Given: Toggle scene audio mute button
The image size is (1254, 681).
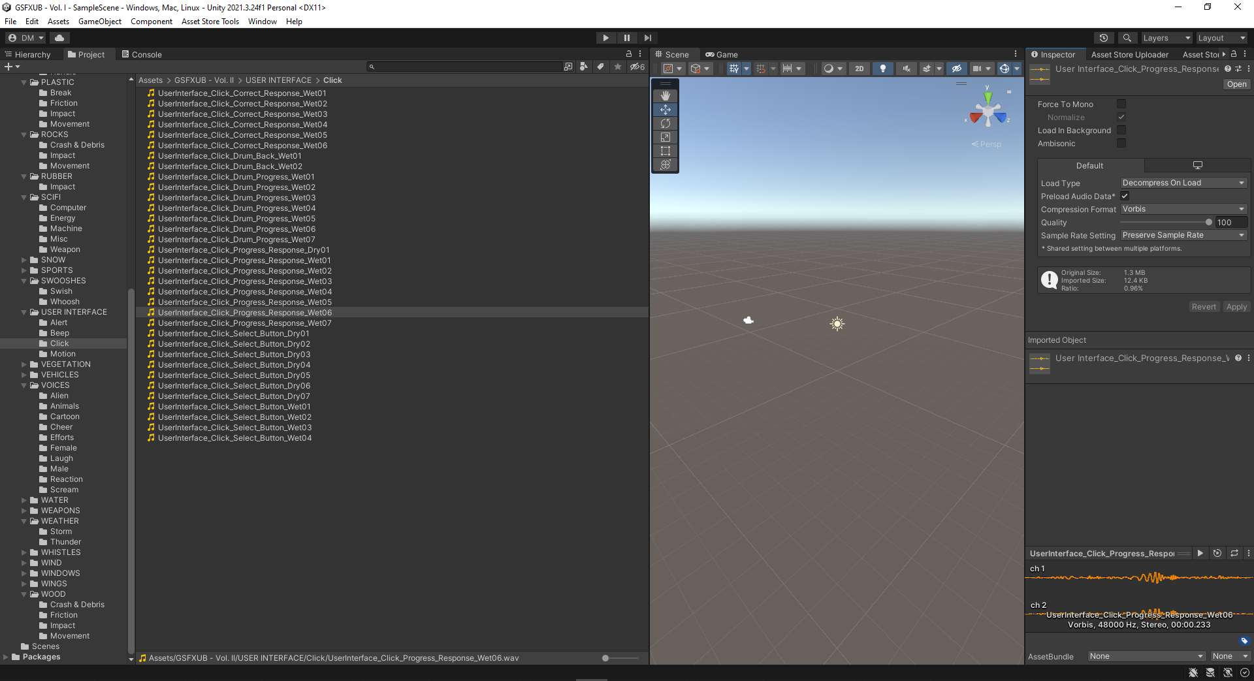Looking at the screenshot, I should (907, 69).
